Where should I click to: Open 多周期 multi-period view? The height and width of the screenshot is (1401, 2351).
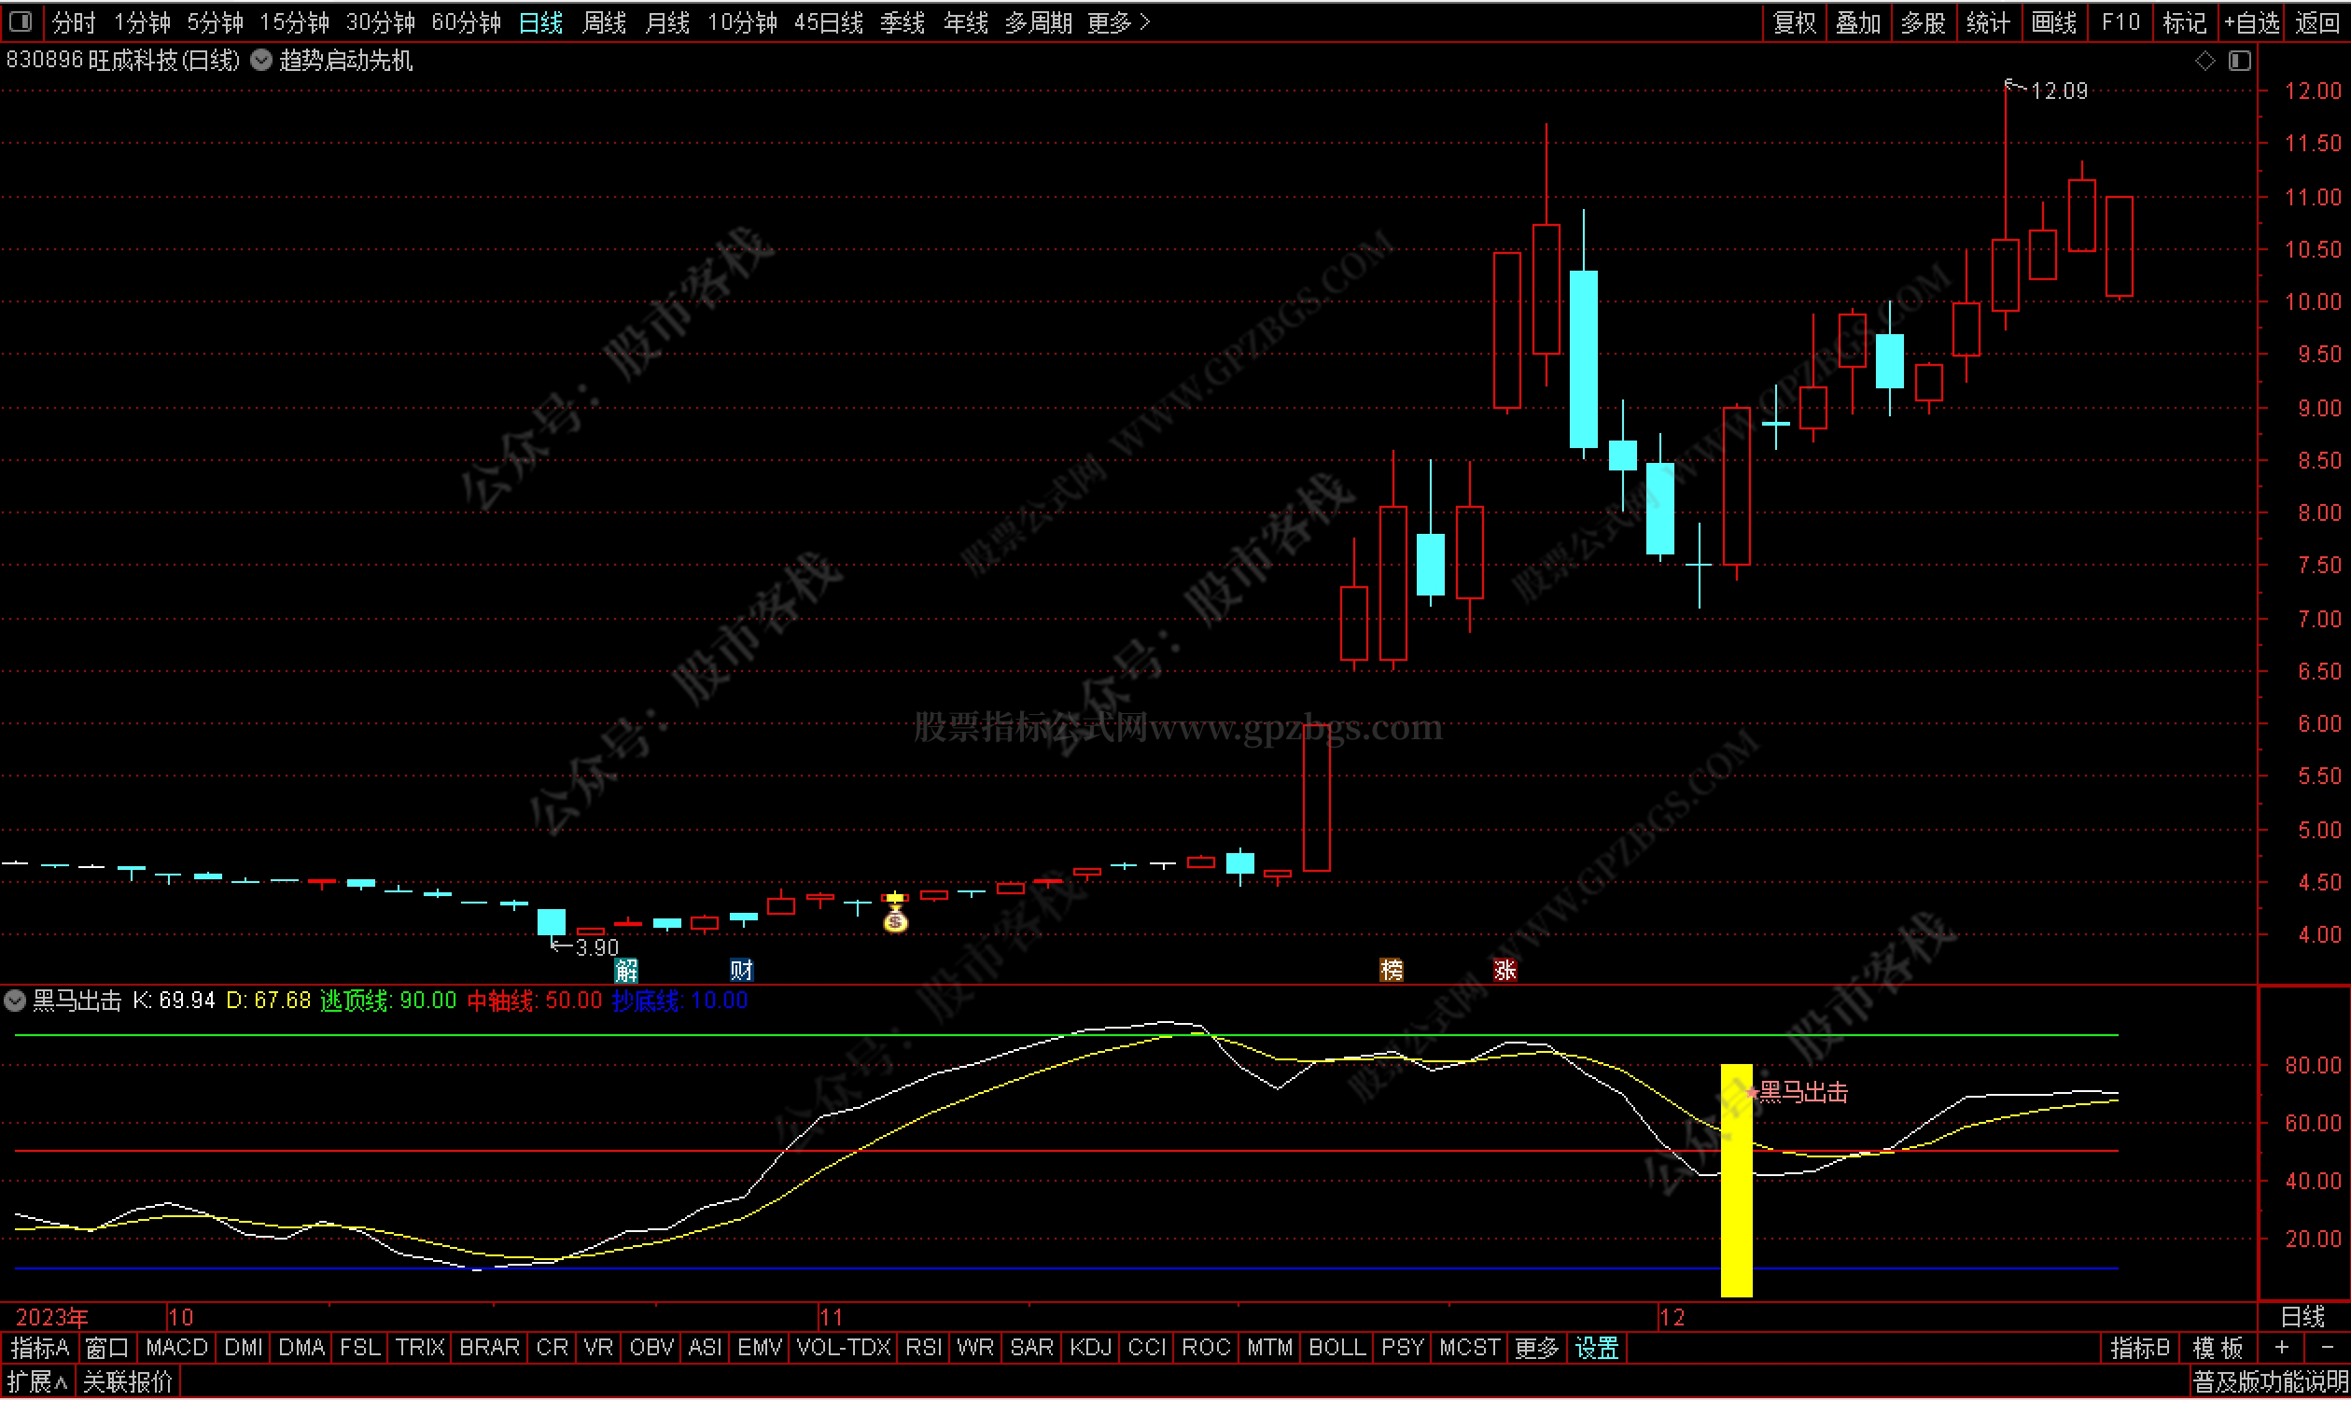pos(1038,21)
